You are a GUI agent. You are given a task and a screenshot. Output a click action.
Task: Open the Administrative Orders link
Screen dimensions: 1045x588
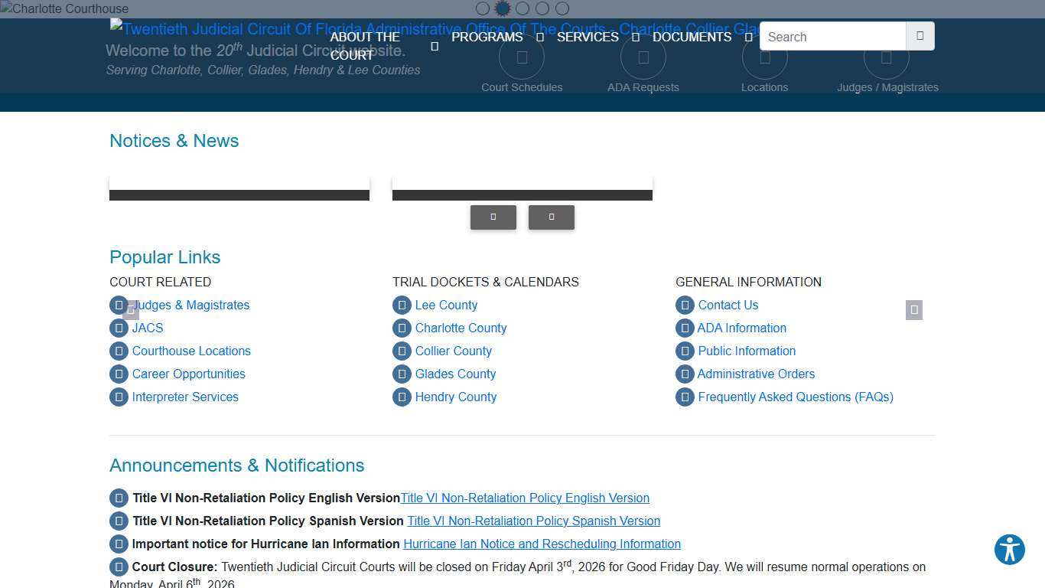coord(756,374)
